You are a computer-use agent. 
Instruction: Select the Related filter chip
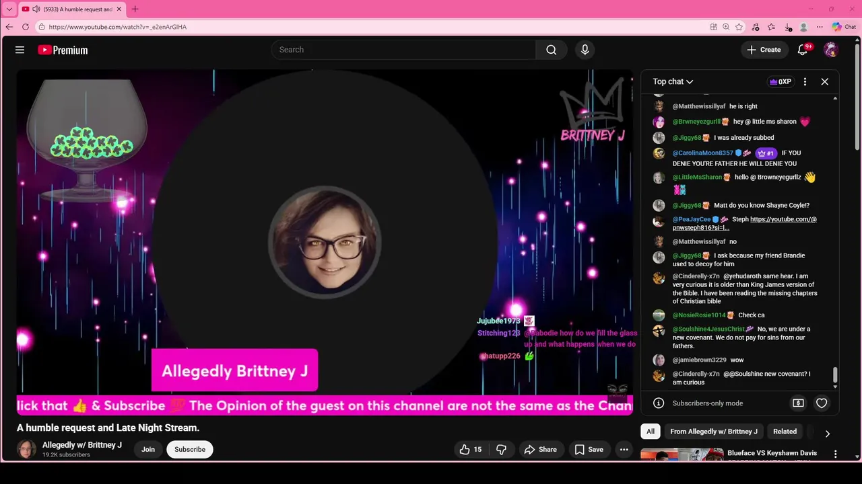click(x=785, y=432)
